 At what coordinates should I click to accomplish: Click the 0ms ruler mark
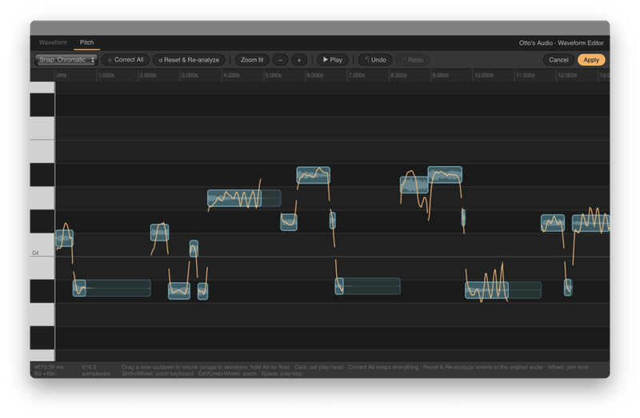coord(62,75)
